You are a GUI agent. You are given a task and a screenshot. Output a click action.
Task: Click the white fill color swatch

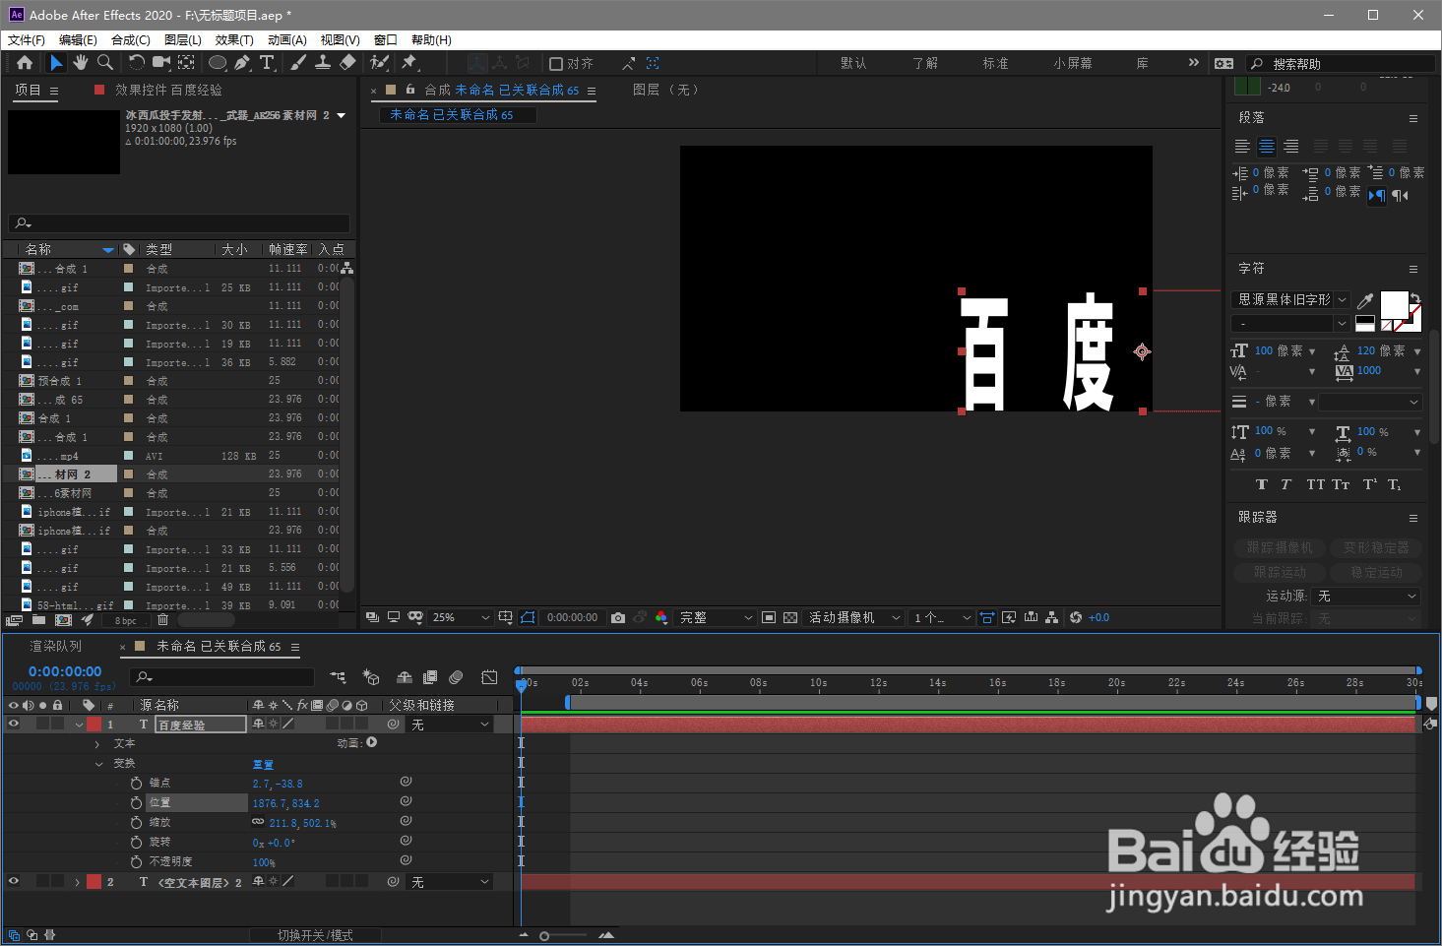click(1394, 304)
